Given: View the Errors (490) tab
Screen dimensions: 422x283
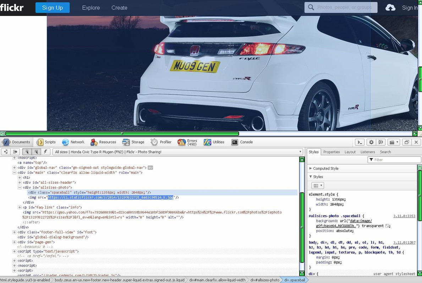Looking at the screenshot, I should click(x=188, y=142).
